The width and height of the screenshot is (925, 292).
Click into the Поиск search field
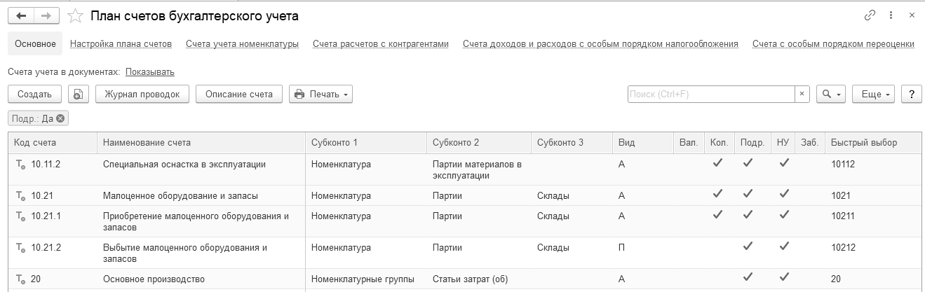[x=710, y=94]
